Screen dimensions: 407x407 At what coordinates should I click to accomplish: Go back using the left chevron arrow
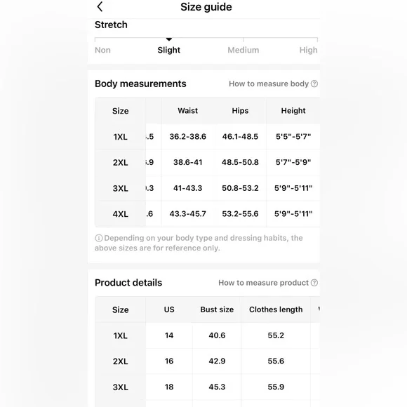point(100,7)
